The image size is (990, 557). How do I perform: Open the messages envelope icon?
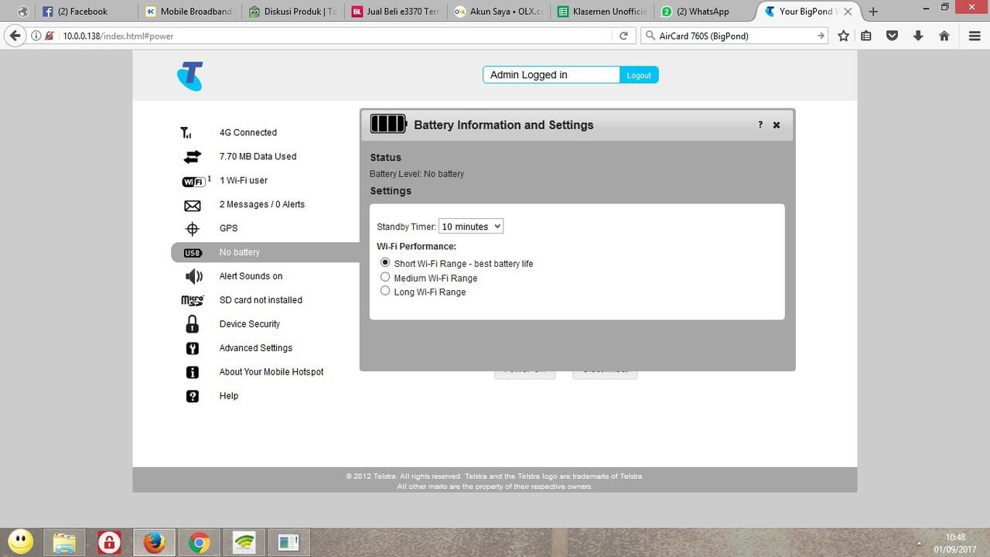point(192,205)
